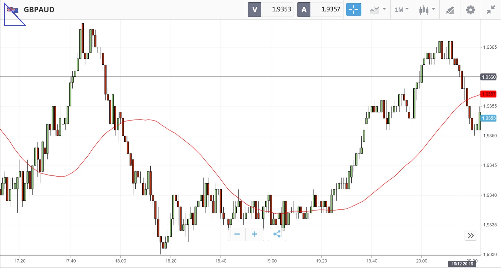Click the 18:20 time axis label
Image resolution: width=501 pixels, height=268 pixels.
coord(171,261)
